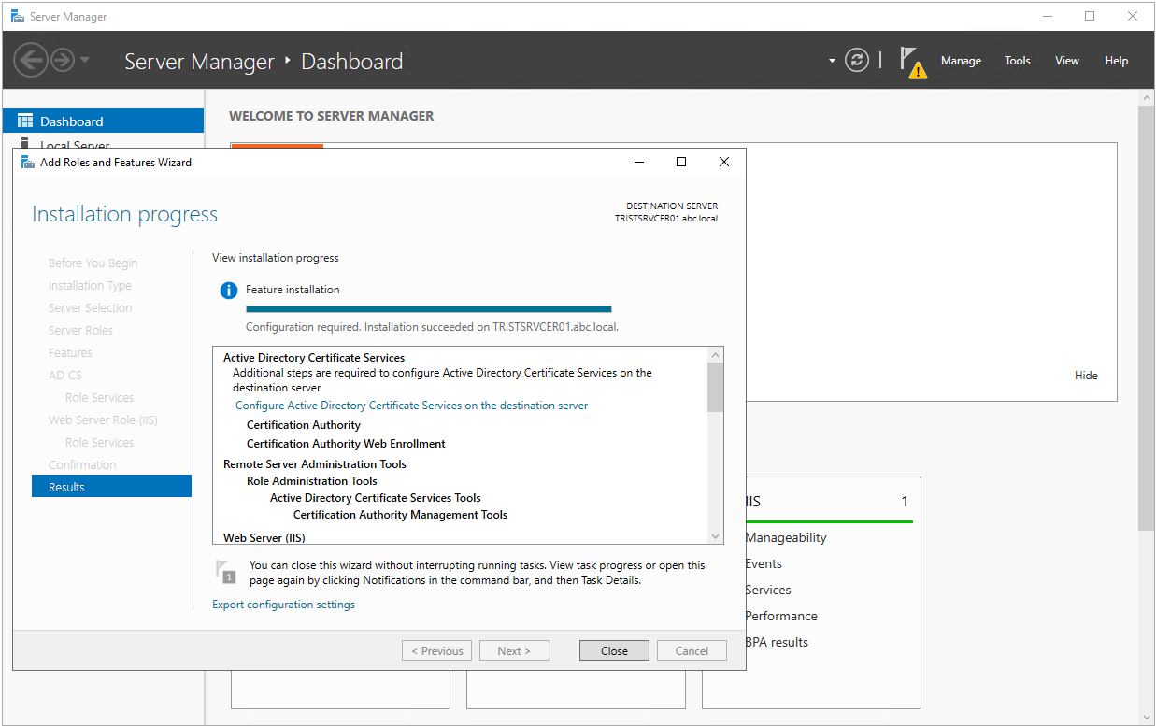Minimize the Add Roles wizard window

tap(639, 162)
